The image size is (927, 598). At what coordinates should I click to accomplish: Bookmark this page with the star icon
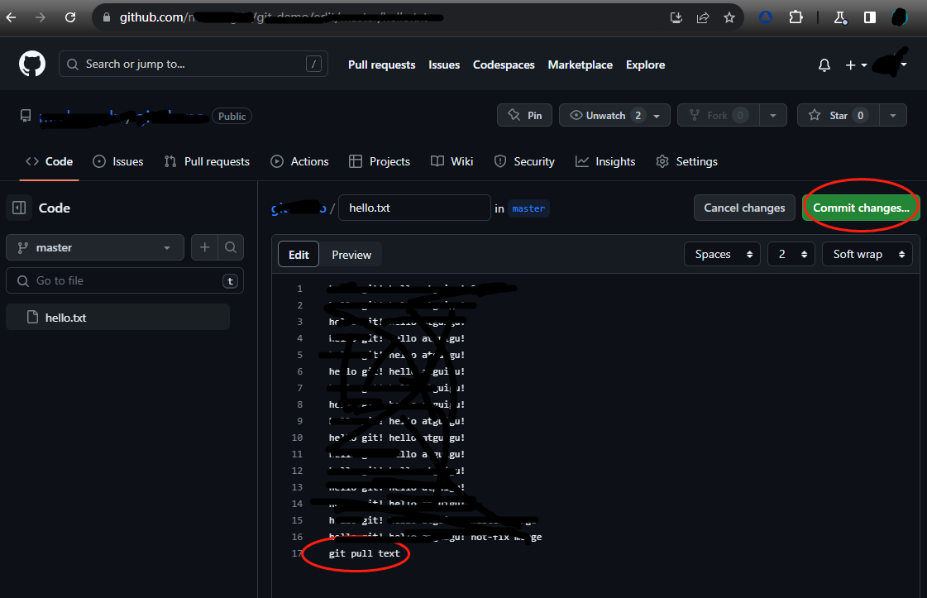pyautogui.click(x=729, y=17)
